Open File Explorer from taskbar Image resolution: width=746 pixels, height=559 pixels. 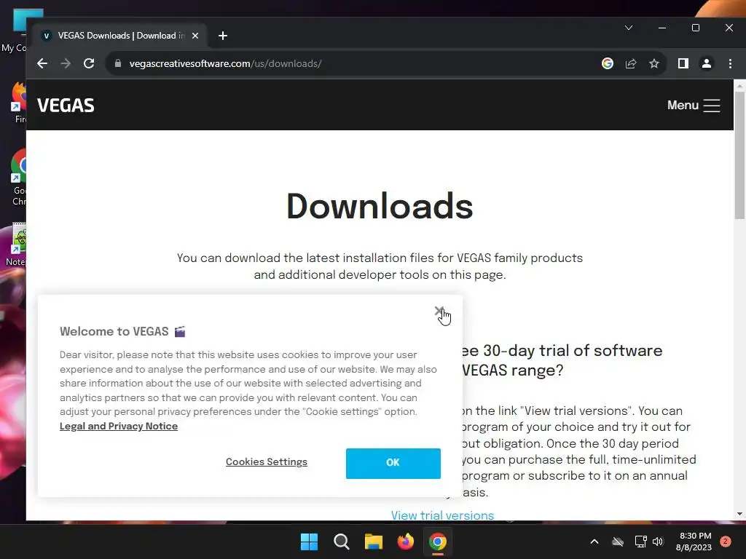[x=374, y=542]
